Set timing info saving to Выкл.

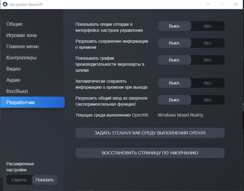175,43
